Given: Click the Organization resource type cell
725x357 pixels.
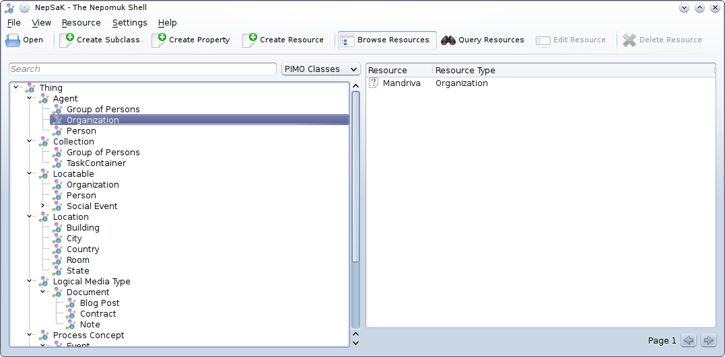Looking at the screenshot, I should 461,83.
